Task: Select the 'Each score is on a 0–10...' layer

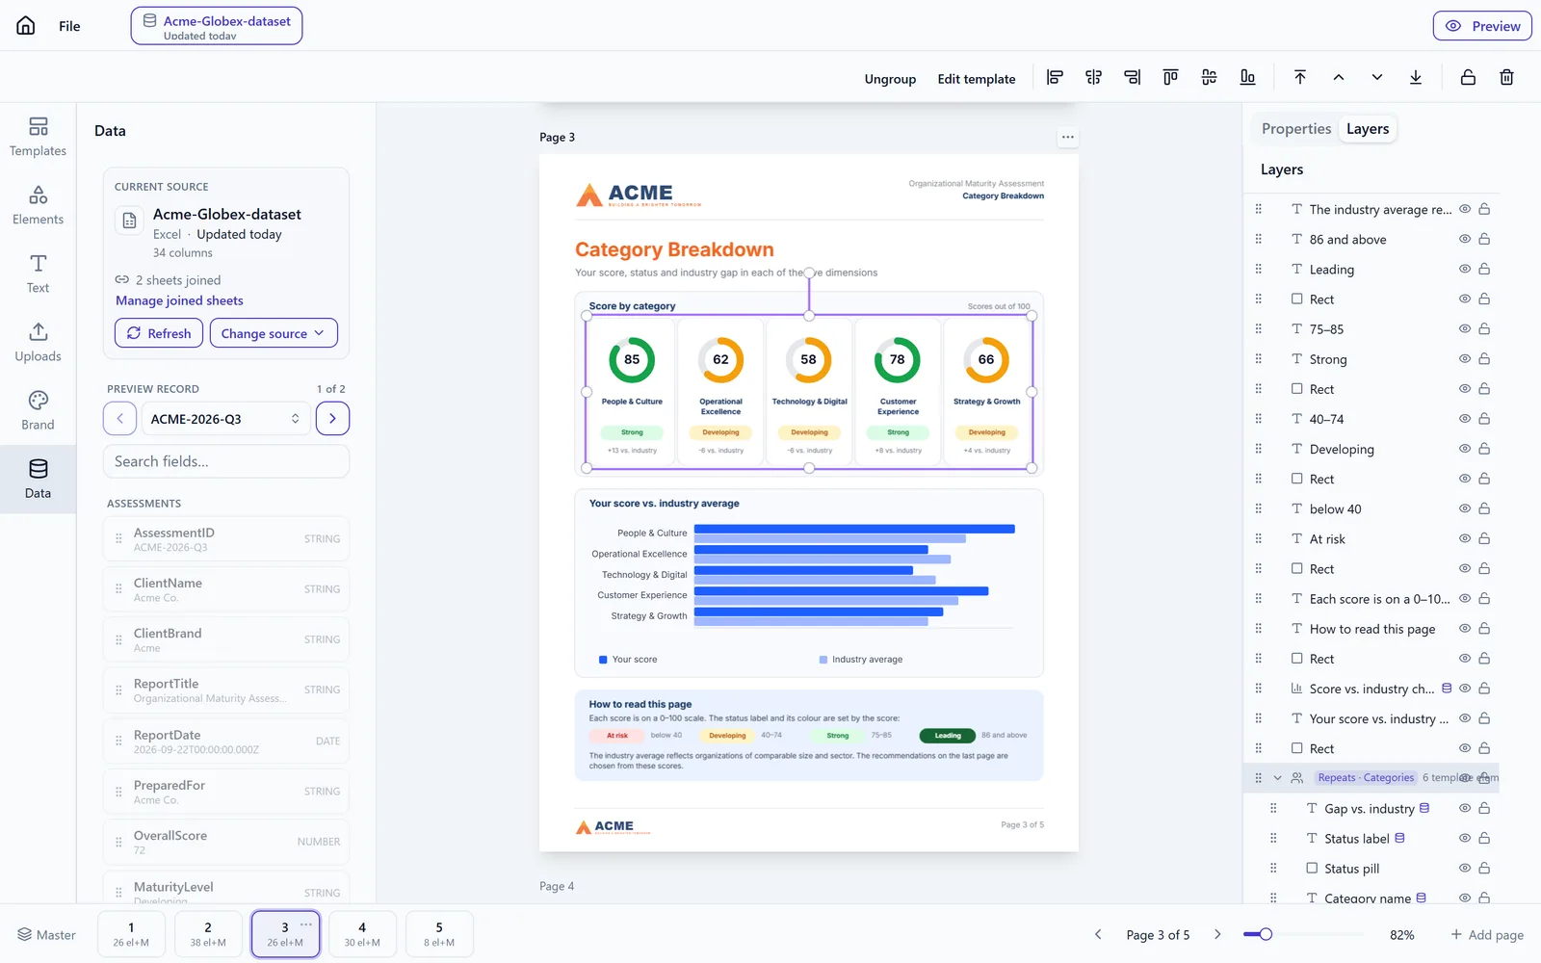Action: 1371,599
